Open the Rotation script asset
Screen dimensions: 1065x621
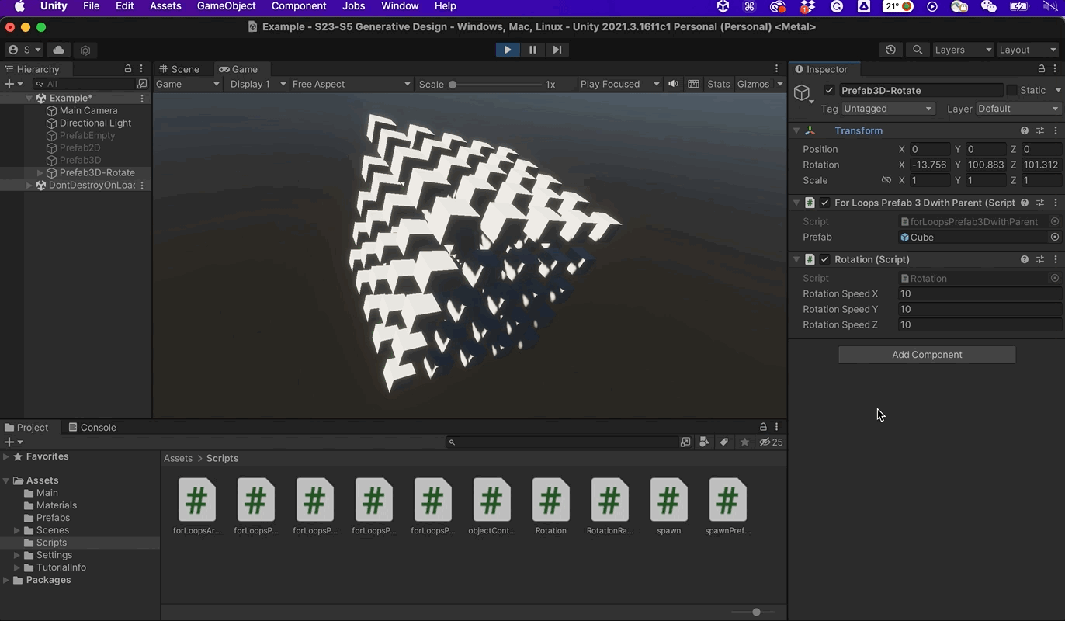550,501
